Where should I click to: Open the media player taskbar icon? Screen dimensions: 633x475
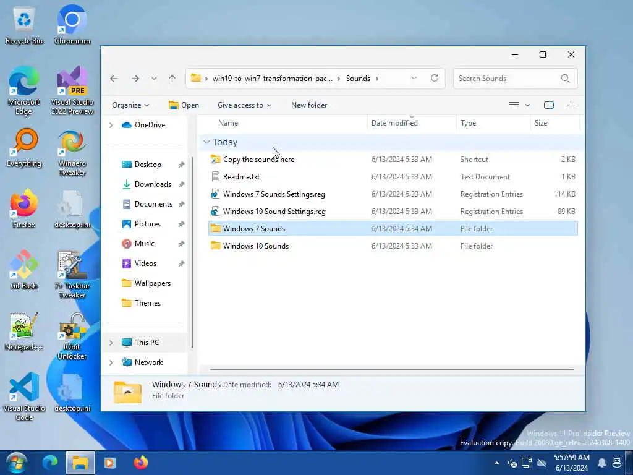click(110, 463)
